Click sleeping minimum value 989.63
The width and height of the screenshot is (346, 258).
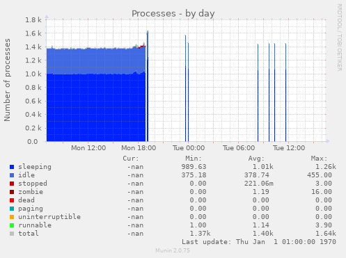click(194, 167)
